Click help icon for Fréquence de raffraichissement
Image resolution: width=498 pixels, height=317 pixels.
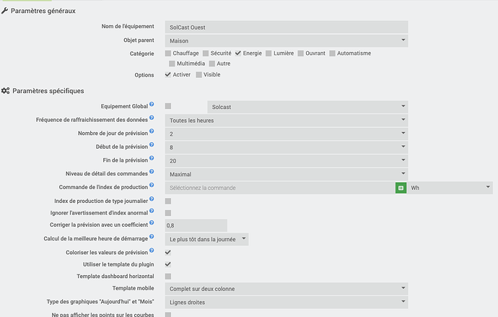[x=152, y=118]
